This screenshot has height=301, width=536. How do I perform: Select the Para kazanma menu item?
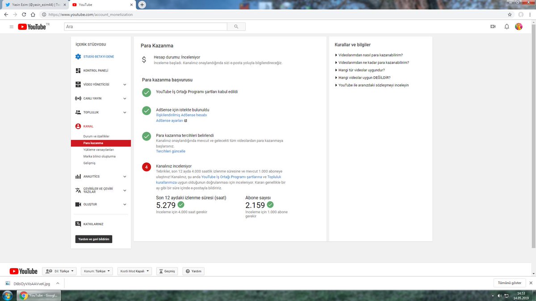tap(100, 143)
